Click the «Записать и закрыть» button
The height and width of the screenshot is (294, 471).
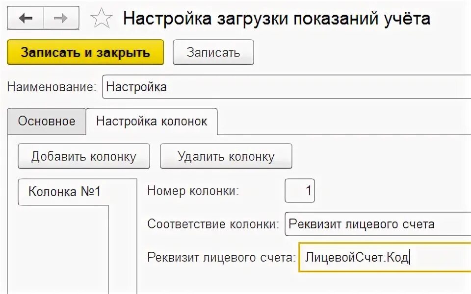tap(85, 52)
